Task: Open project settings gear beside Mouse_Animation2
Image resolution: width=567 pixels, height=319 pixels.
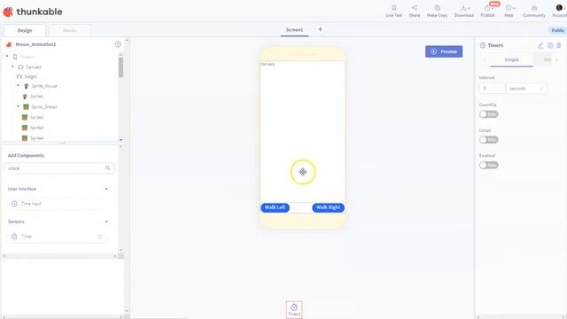Action: pos(118,44)
